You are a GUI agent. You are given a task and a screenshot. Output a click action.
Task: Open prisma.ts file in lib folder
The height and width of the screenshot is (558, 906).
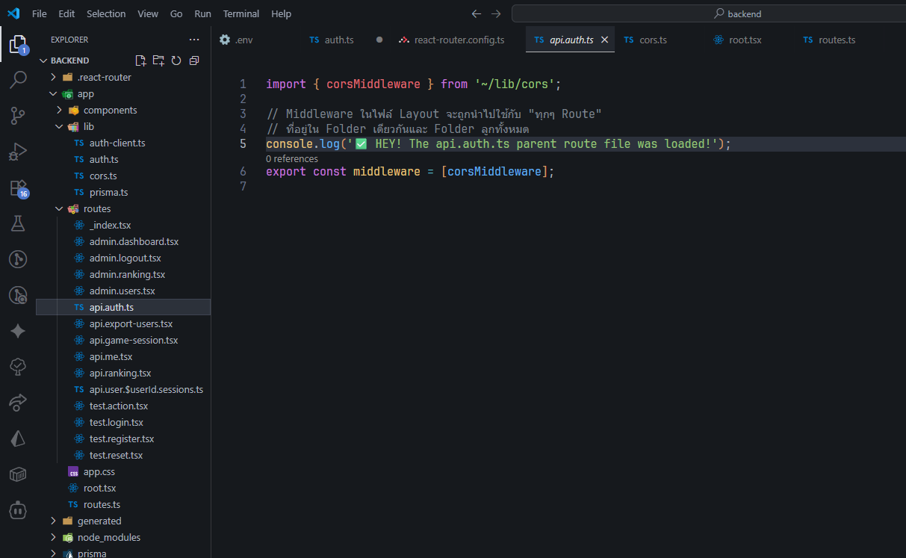click(108, 192)
